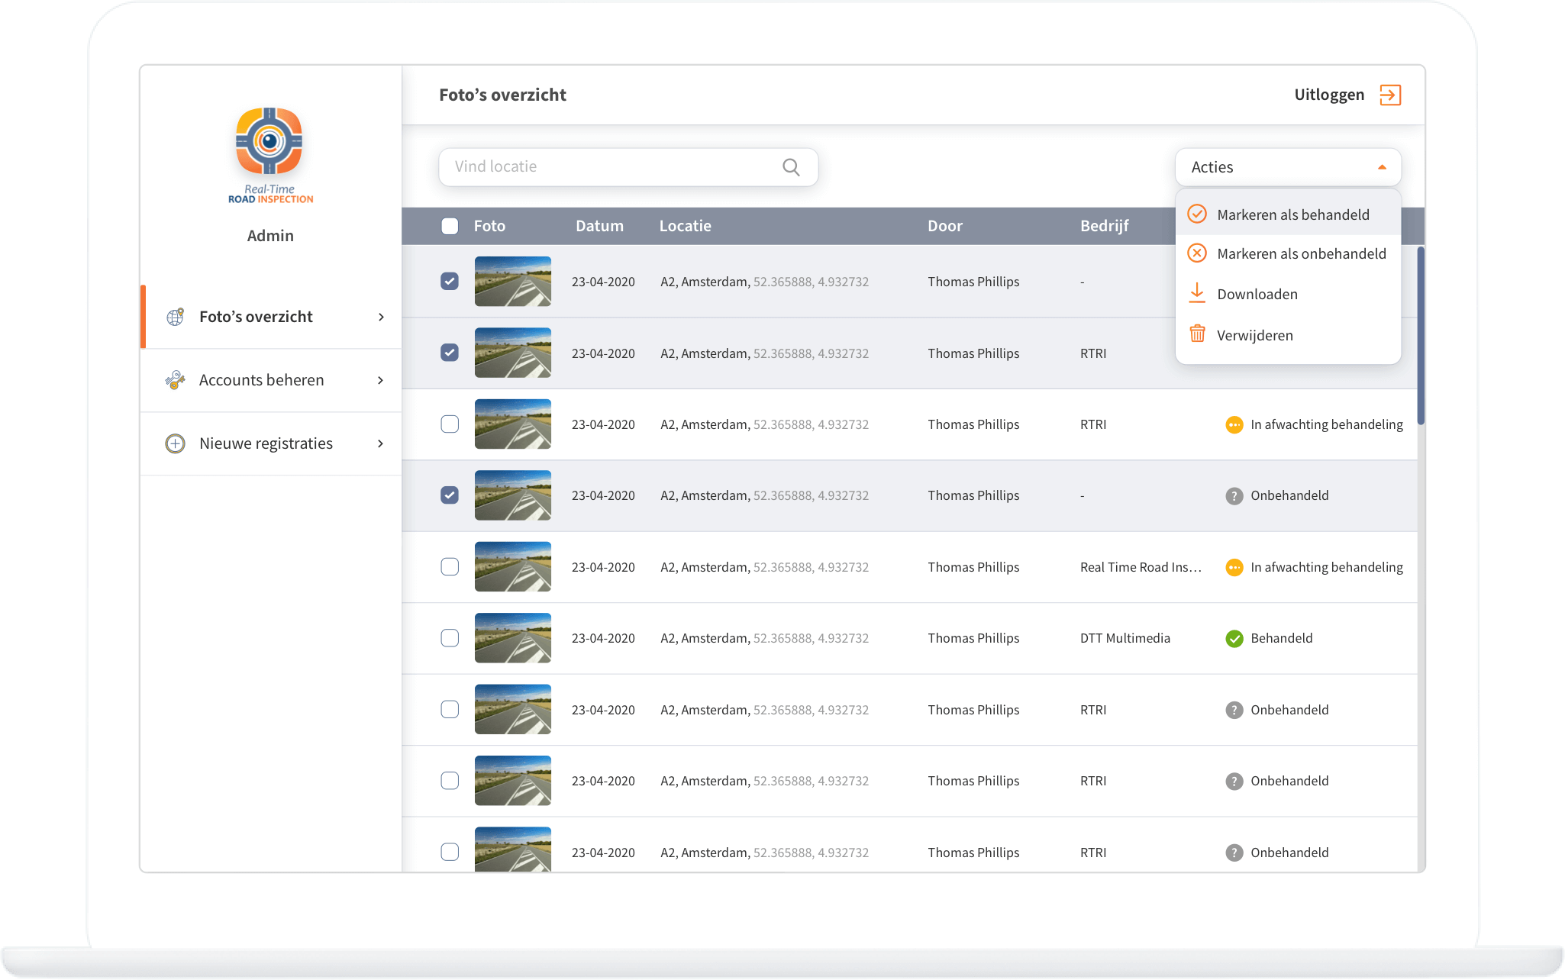Click 'In afwachting behandeling' text in Real Time Road Ins row
This screenshot has height=980, width=1565.
click(1326, 567)
